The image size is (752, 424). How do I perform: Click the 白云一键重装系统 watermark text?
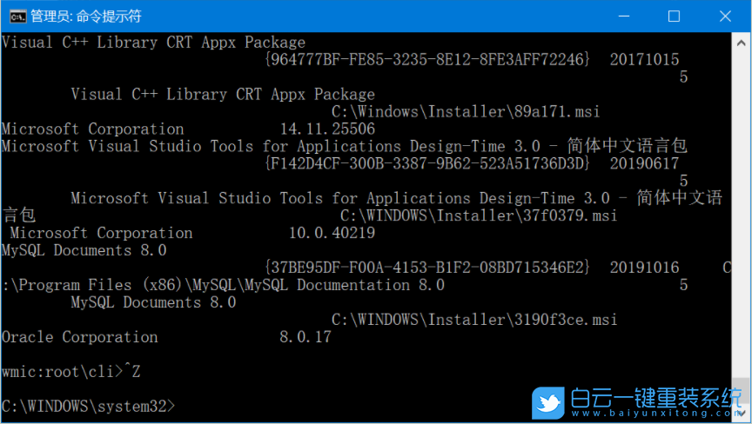[x=655, y=398]
